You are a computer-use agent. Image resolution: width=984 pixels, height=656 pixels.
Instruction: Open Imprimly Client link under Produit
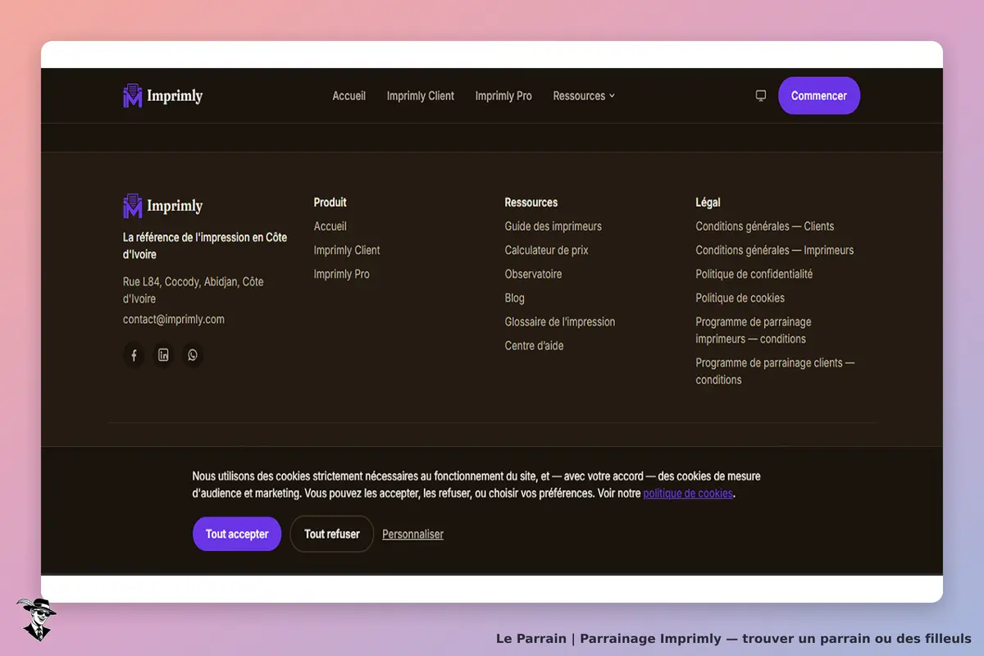[x=347, y=250]
